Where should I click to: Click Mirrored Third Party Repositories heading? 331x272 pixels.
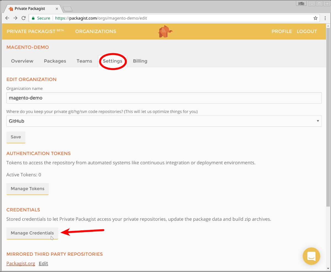point(55,254)
